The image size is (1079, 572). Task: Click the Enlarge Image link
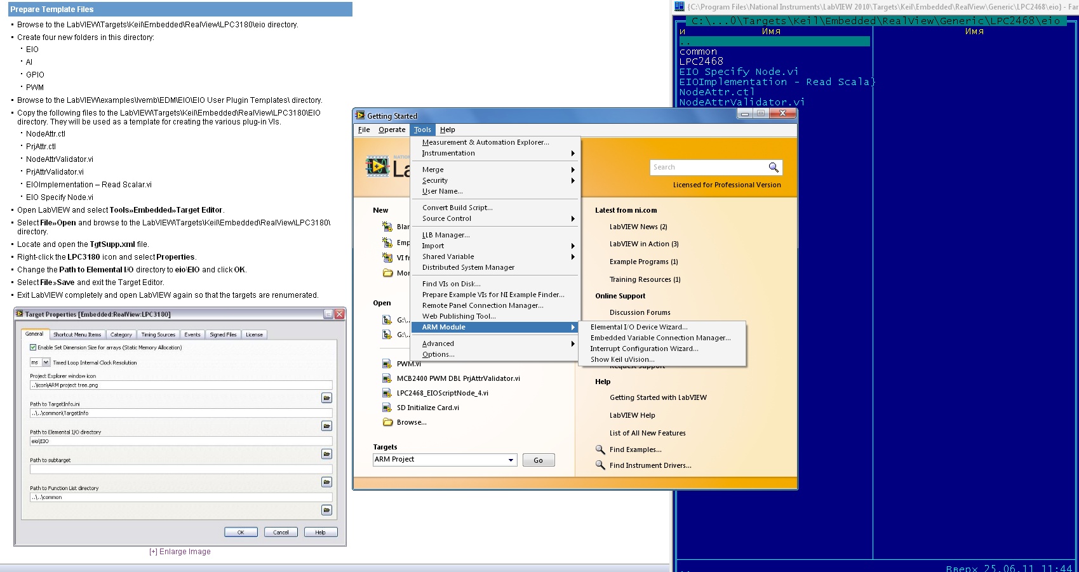180,552
